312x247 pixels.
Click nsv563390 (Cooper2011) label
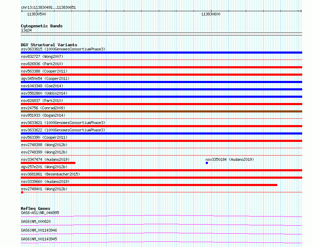coord(44,137)
